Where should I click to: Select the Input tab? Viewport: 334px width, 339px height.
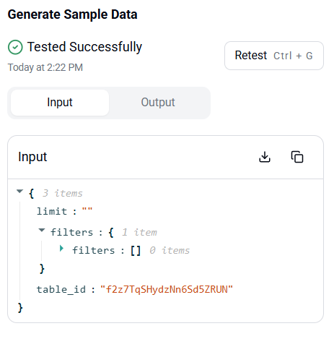[60, 103]
